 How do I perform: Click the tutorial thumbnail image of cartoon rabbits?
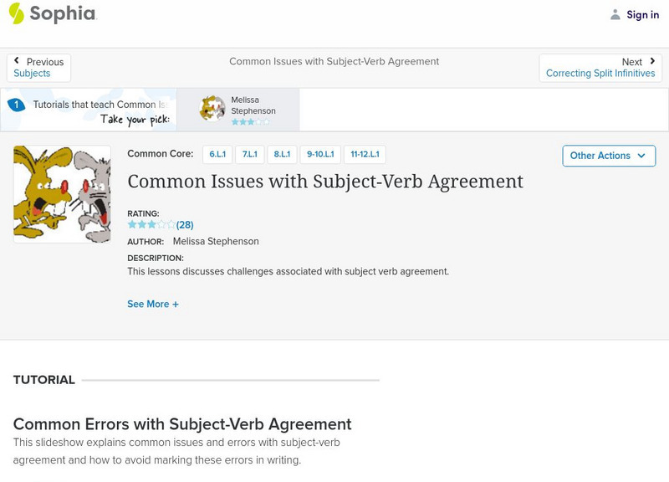click(63, 194)
